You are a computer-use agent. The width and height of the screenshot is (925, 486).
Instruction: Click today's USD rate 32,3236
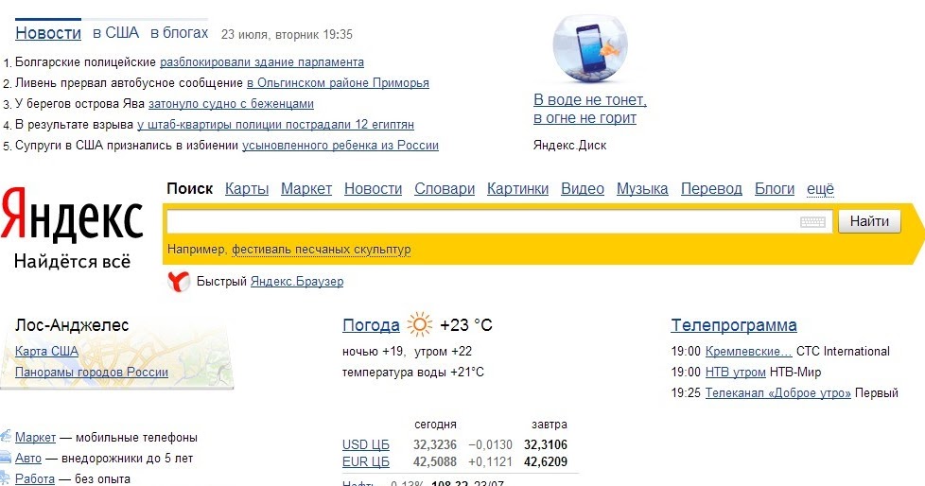tap(435, 444)
